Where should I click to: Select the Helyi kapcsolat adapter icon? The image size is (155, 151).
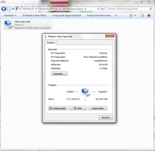click(x=9, y=24)
